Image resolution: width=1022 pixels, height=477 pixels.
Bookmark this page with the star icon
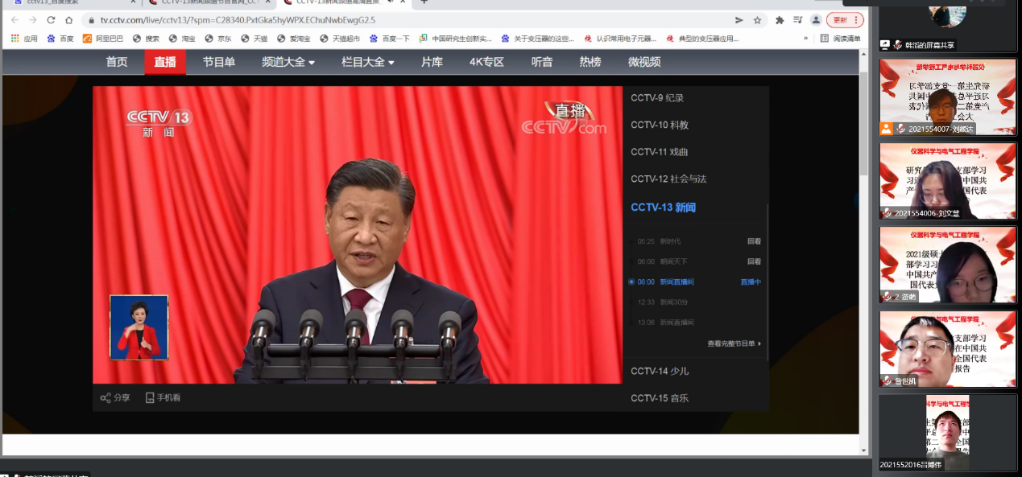tap(757, 20)
